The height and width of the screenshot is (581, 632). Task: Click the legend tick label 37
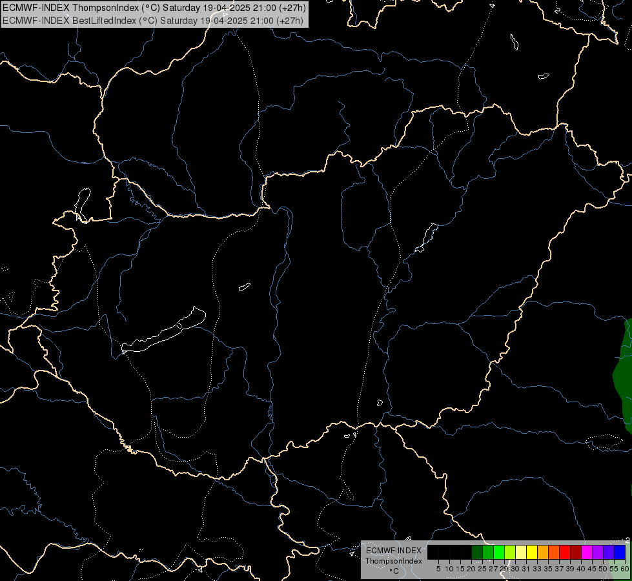(559, 569)
